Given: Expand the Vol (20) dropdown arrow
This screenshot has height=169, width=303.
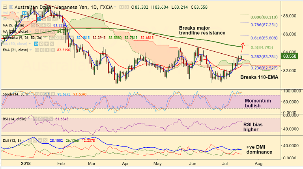Looking at the screenshot, I should [18, 13].
